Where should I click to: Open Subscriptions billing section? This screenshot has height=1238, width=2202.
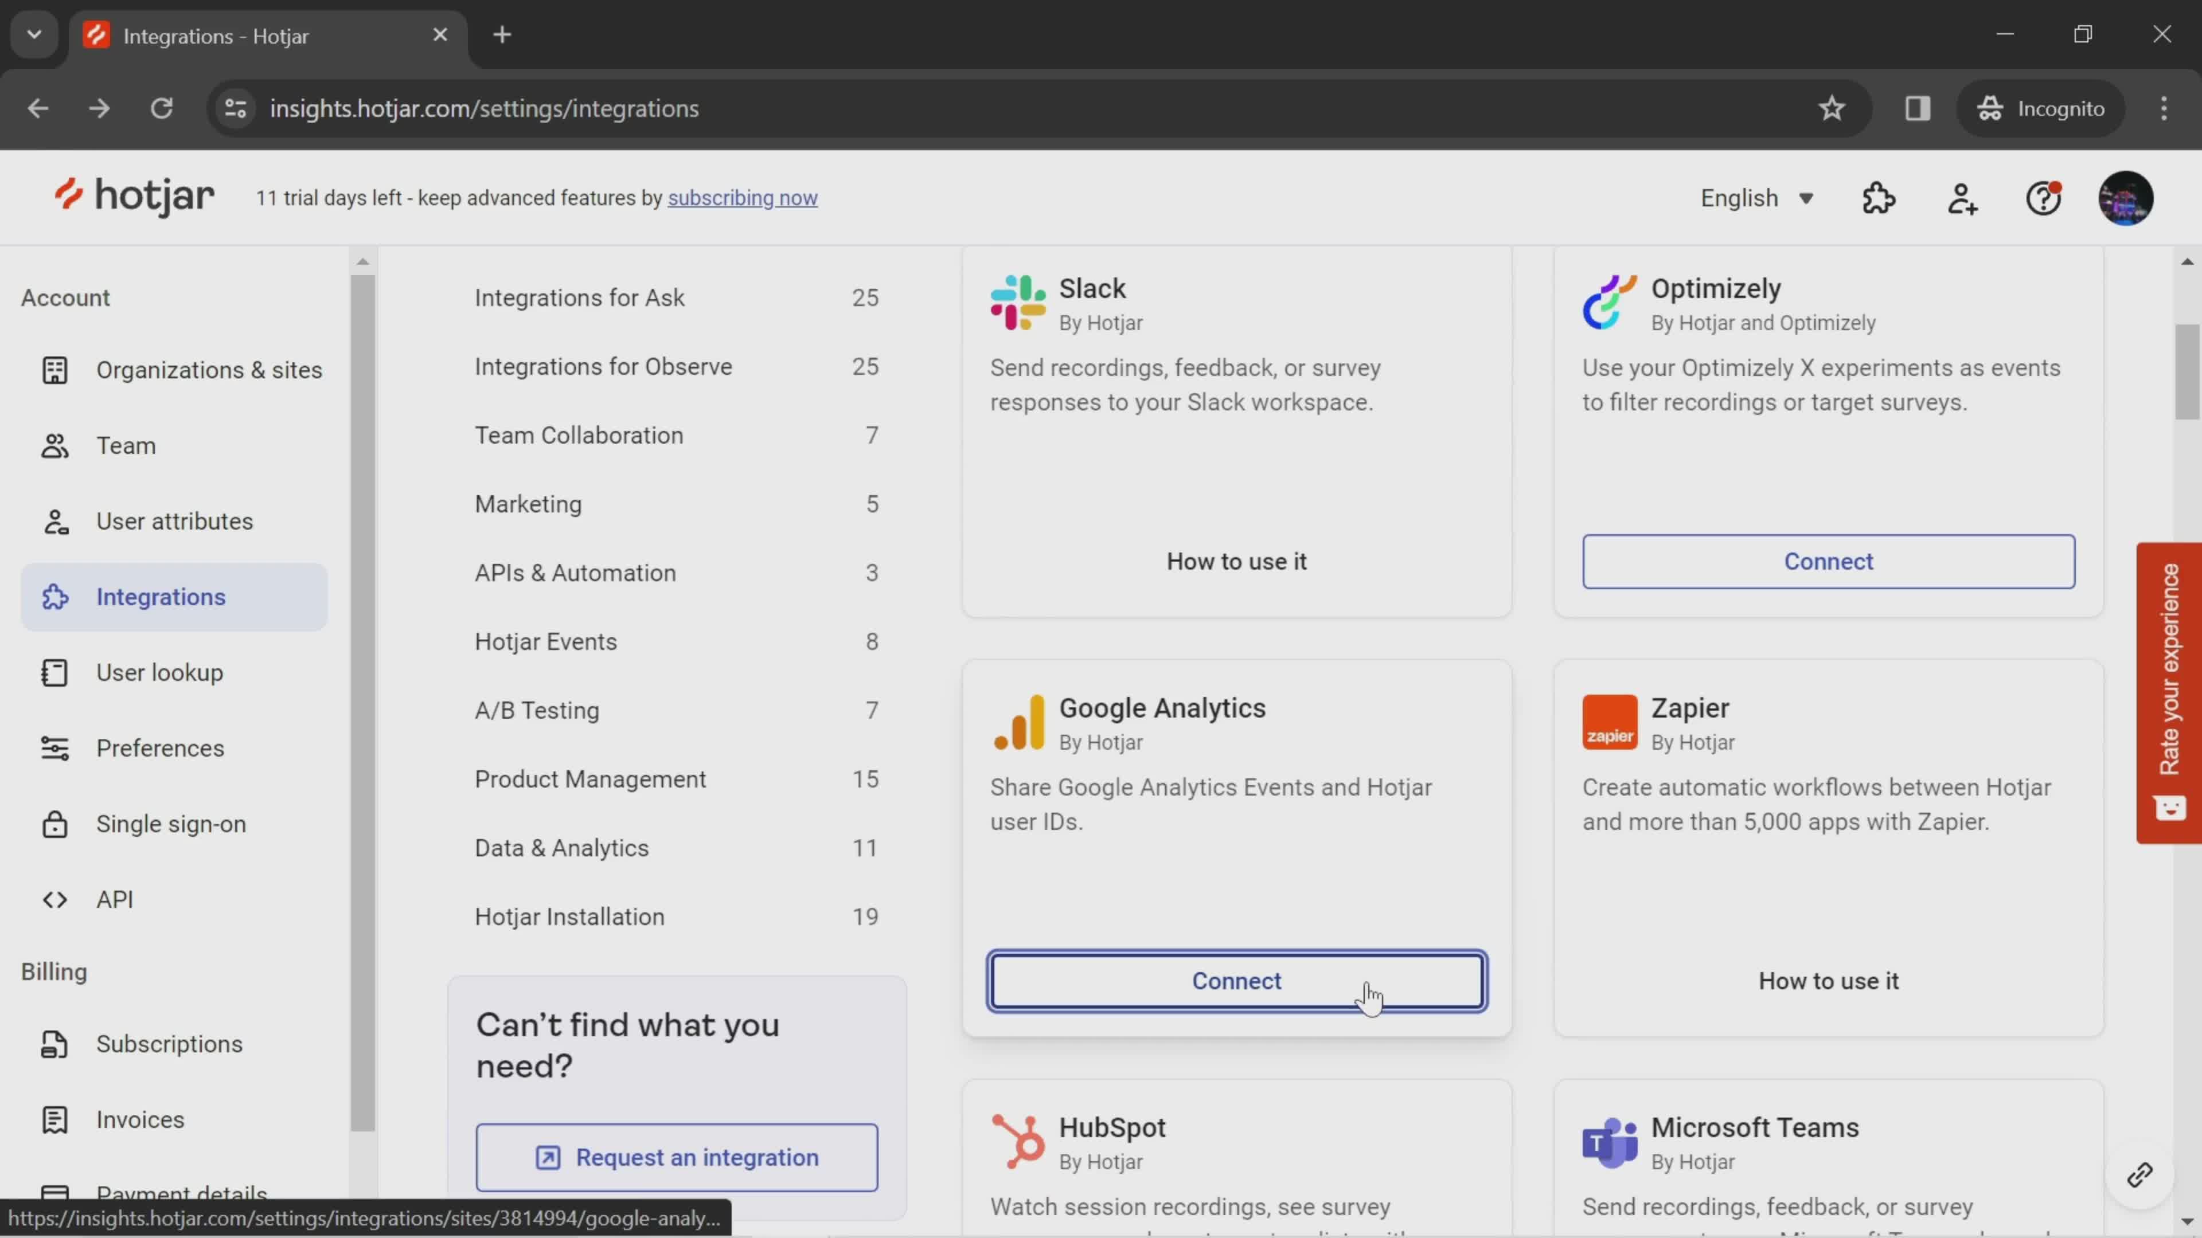tap(169, 1043)
